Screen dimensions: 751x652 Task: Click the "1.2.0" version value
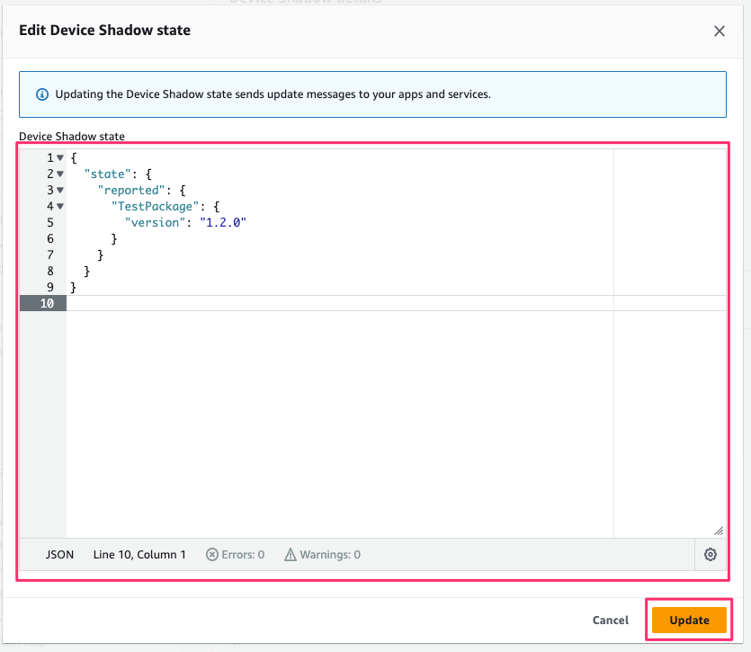[223, 223]
